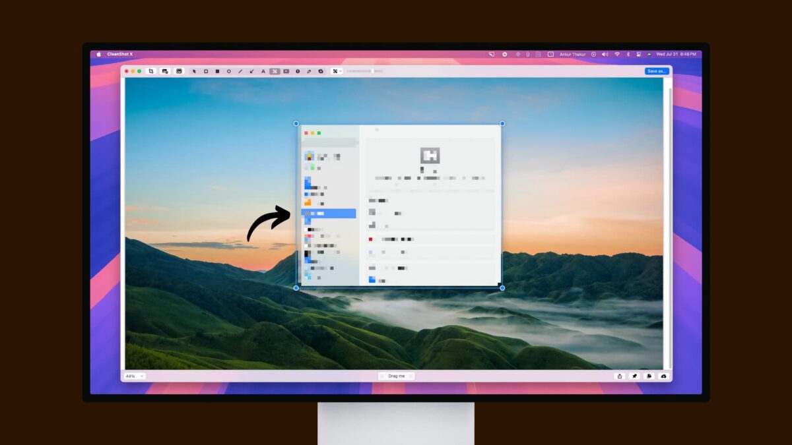Open the background tool left of the arrow cursor
792x445 pixels.
pos(179,71)
